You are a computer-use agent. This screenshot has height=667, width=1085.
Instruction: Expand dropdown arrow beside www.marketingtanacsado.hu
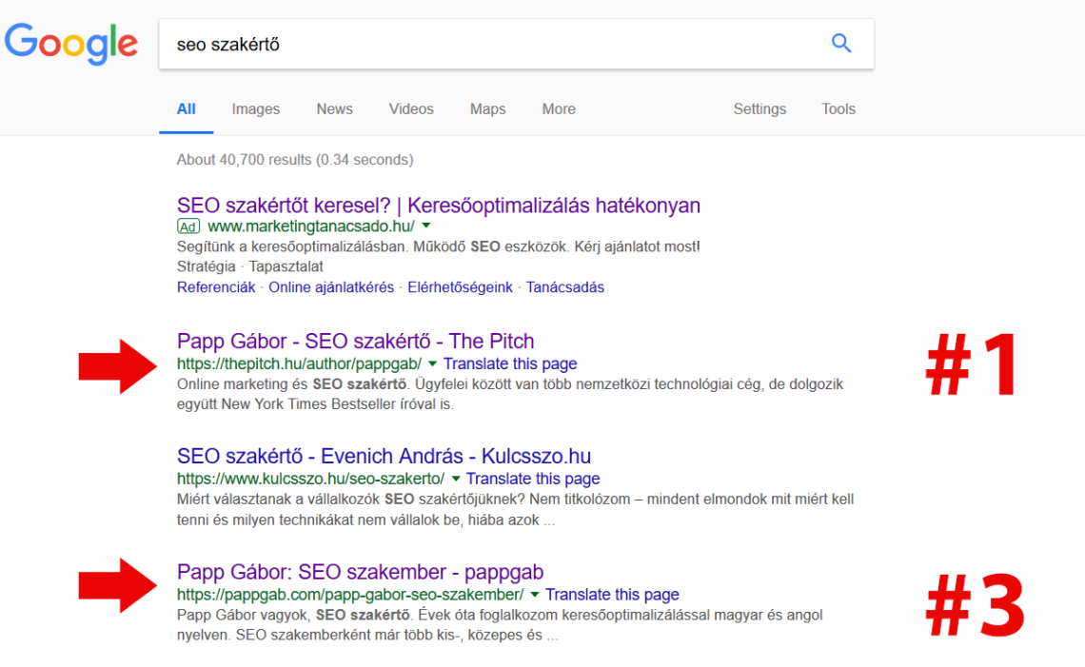(426, 226)
